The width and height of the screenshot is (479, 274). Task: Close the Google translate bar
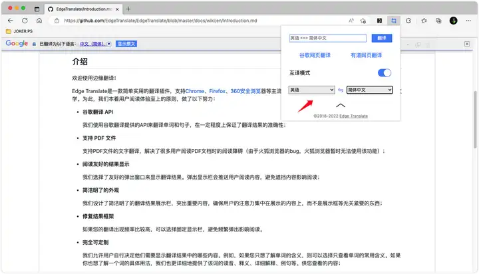pyautogui.click(x=467, y=44)
